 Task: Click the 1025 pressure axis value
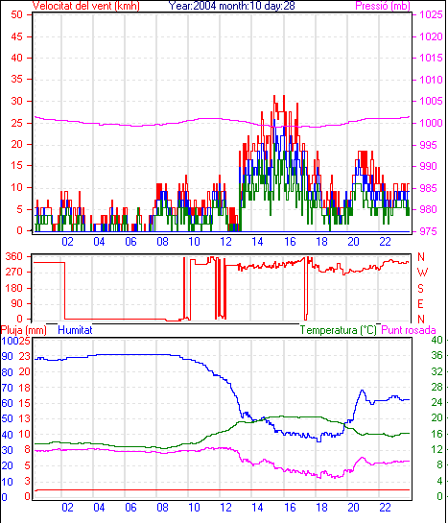431,14
